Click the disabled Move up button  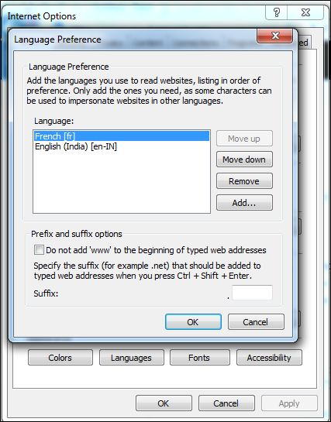(244, 139)
